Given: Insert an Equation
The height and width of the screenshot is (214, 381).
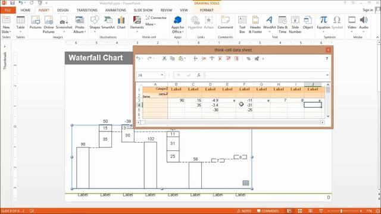Looking at the screenshot, I should pyautogui.click(x=323, y=24).
